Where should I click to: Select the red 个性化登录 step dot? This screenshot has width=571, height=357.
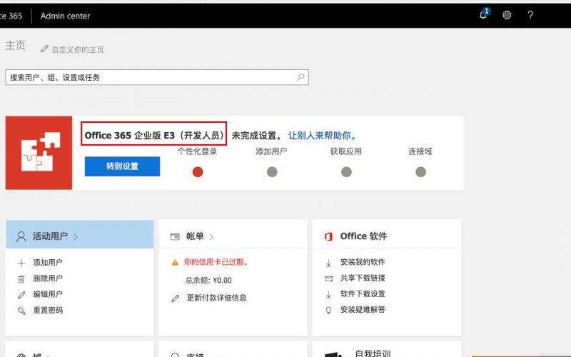tap(198, 172)
